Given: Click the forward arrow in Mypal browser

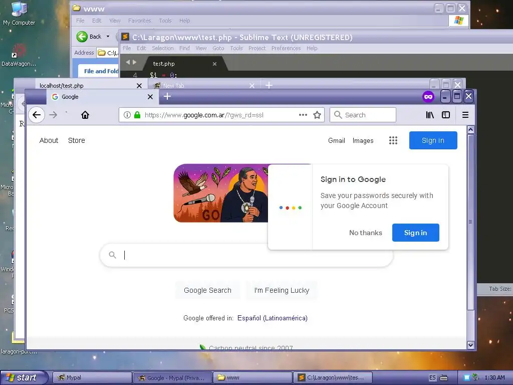Looking at the screenshot, I should click(x=53, y=115).
